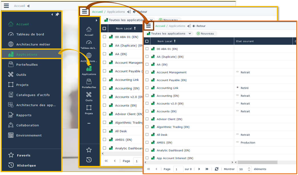The height and width of the screenshot is (175, 298).
Task: Click the page number input field
Action: tap(178, 169)
